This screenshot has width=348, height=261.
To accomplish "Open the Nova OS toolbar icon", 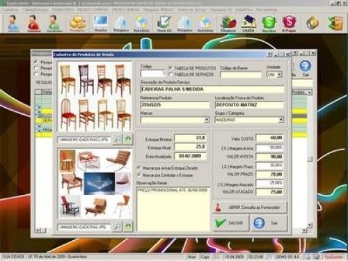I will [x=164, y=24].
